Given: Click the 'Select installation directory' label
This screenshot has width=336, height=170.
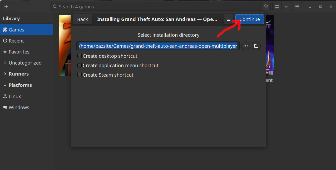Looking at the screenshot, I should tap(169, 35).
